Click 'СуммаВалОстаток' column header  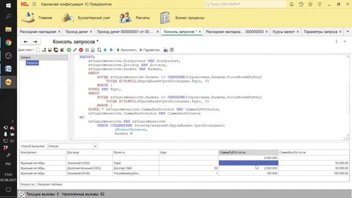[x=314, y=152]
